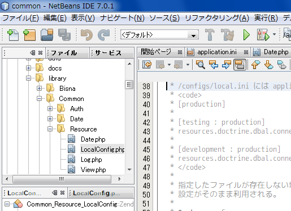Switch to the ファイル panel tab
The height and width of the screenshot is (211, 291).
pyautogui.click(x=67, y=53)
